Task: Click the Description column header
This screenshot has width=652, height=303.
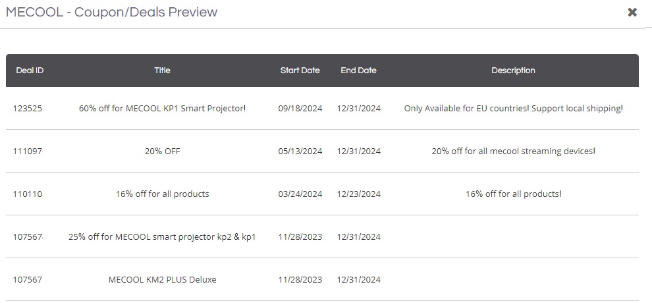Action: pos(513,70)
